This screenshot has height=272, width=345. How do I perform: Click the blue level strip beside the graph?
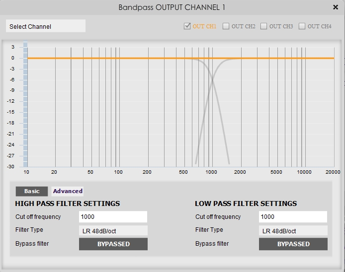pyautogui.click(x=25, y=104)
